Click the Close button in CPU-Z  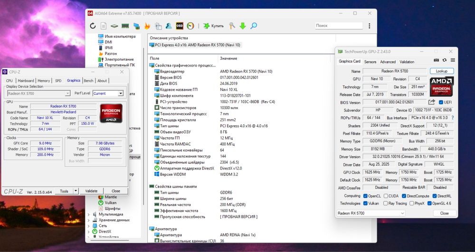pyautogui.click(x=116, y=191)
